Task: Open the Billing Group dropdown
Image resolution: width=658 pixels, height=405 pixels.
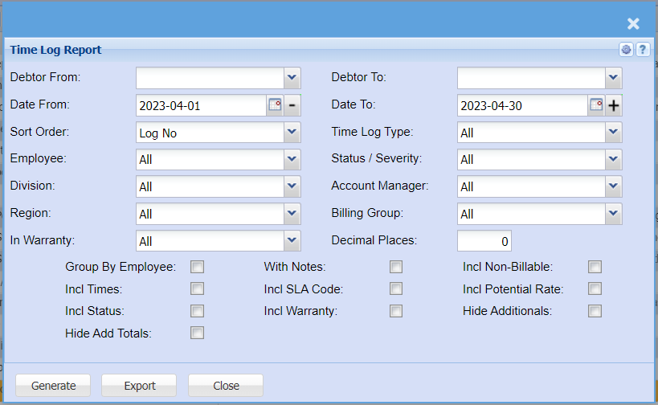Action: point(613,214)
